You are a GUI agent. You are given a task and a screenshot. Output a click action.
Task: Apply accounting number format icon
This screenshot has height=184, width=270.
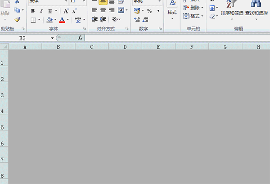pyautogui.click(x=137, y=11)
